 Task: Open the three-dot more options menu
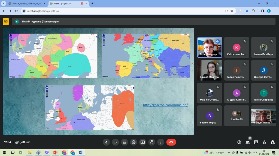pyautogui.click(x=161, y=142)
